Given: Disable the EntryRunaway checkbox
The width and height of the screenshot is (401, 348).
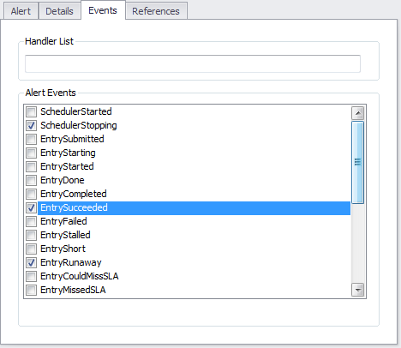Looking at the screenshot, I should (32, 262).
